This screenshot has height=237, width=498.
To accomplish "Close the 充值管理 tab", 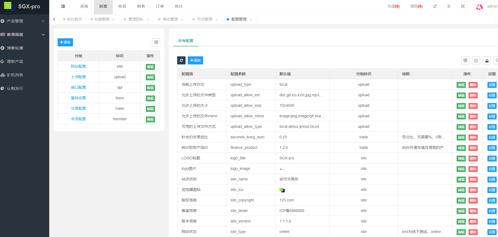I will (x=113, y=19).
